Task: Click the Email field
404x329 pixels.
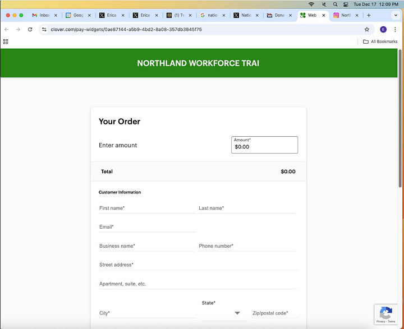Action: [x=147, y=227]
